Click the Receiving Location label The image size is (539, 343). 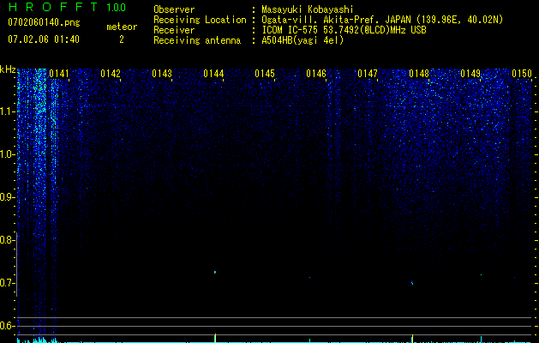(200, 20)
